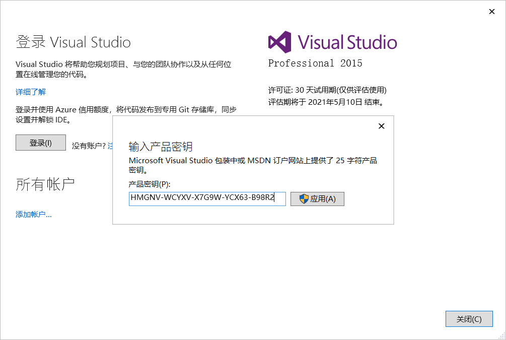Click the 没有账户? text

click(89, 146)
